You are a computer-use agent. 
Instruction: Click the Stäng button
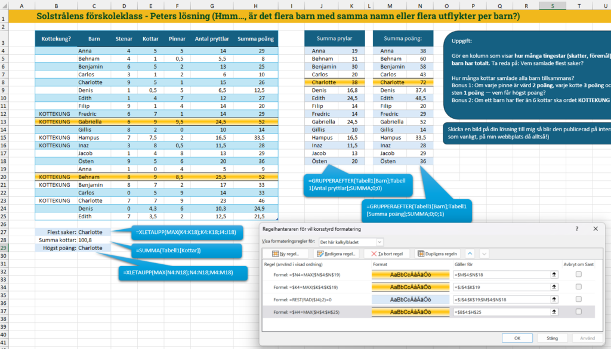pos(552,338)
